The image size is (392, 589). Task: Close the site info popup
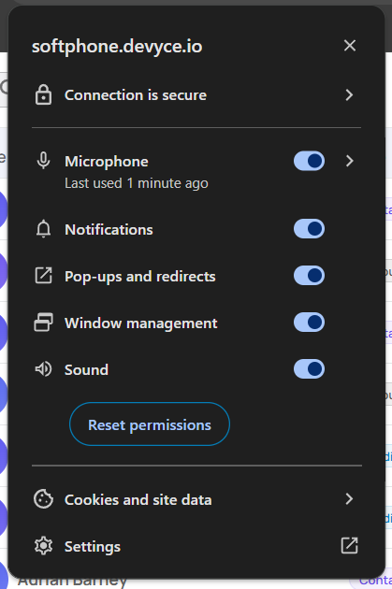(x=350, y=46)
